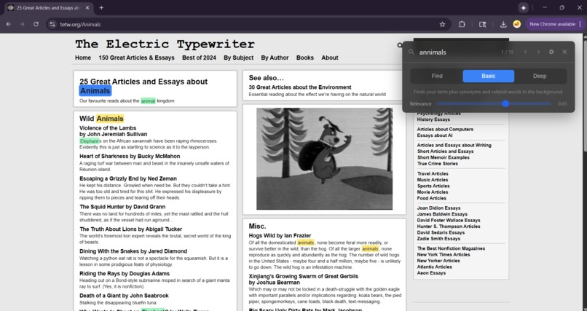
Task: Switch to Deep search mode
Action: [540, 76]
